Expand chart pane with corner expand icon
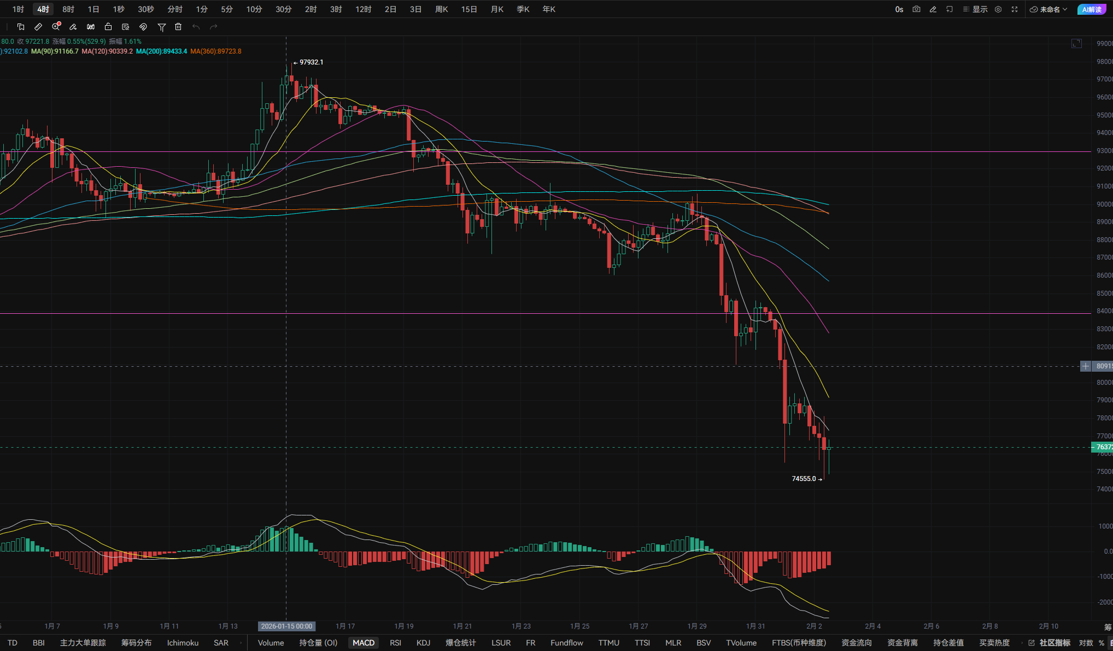The width and height of the screenshot is (1113, 651). click(1076, 43)
